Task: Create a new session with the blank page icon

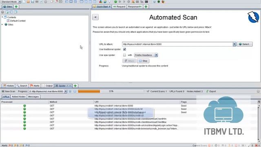Action: point(24,2)
